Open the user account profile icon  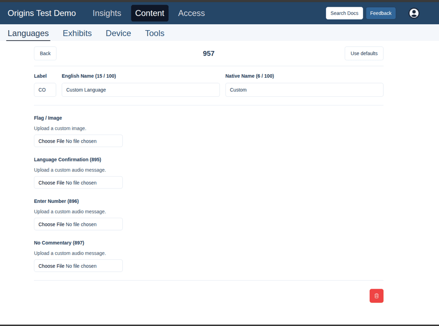[414, 13]
